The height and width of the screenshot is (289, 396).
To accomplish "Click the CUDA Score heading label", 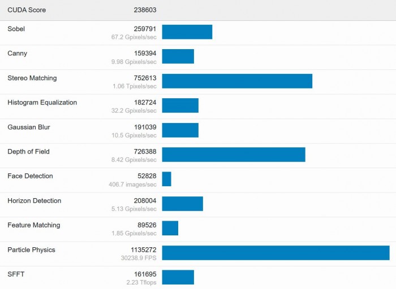I will 27,10.
